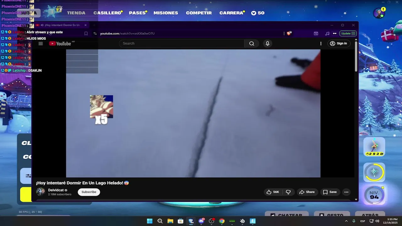Bookmark this page in address bar
Image resolution: width=402 pixels, height=226 pixels.
point(86,33)
